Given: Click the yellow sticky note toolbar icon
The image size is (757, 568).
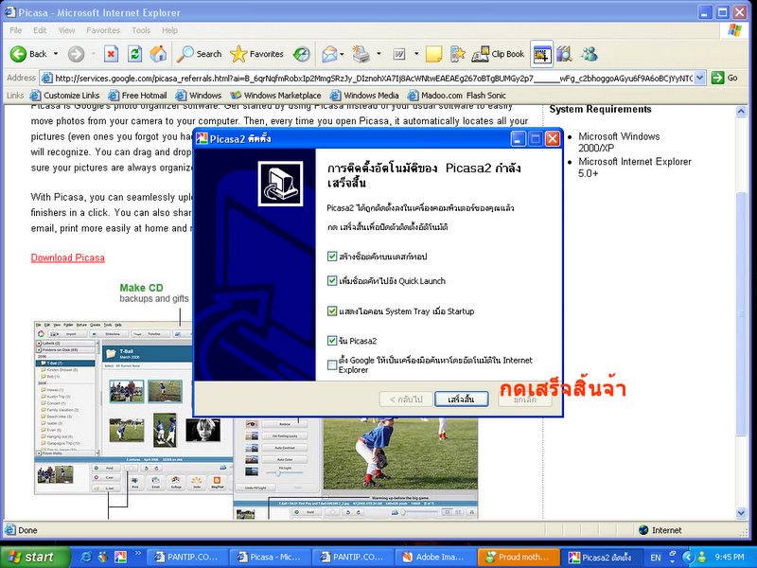Looking at the screenshot, I should 433,54.
